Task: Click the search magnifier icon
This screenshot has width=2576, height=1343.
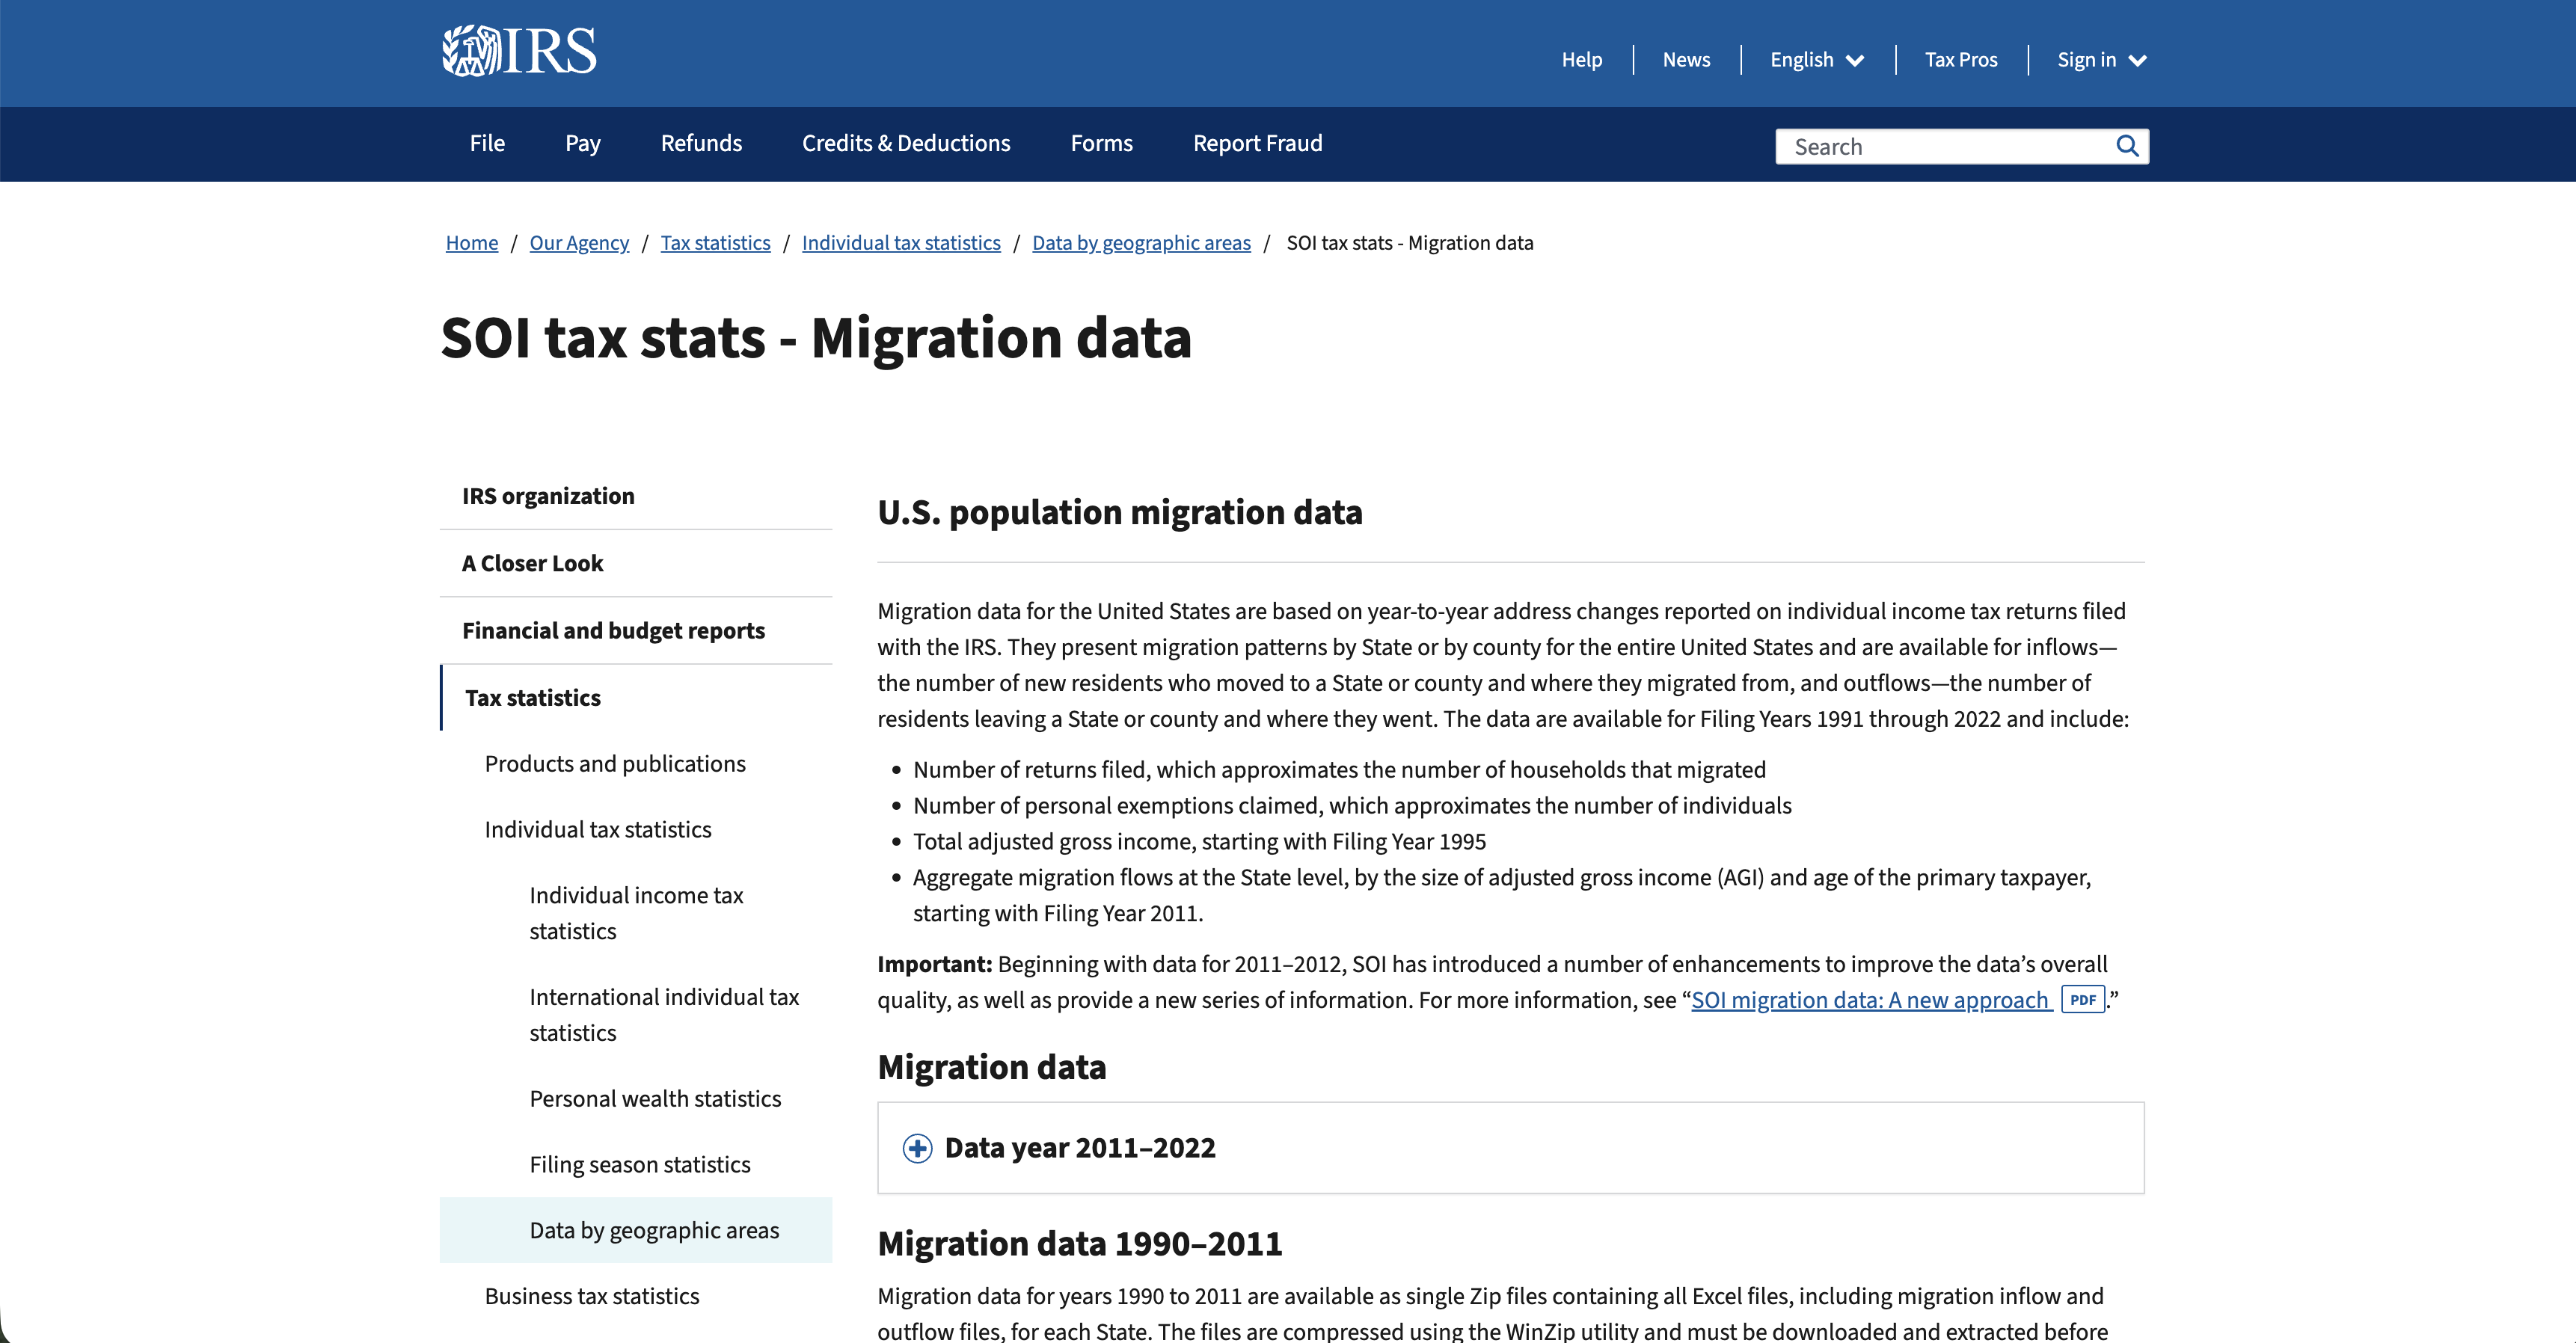Action: pos(2127,146)
